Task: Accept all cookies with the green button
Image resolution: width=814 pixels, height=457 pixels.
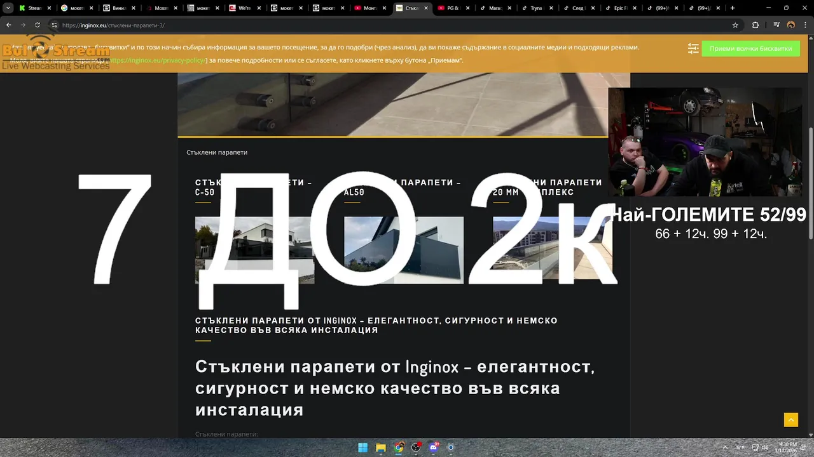Action: pos(750,48)
